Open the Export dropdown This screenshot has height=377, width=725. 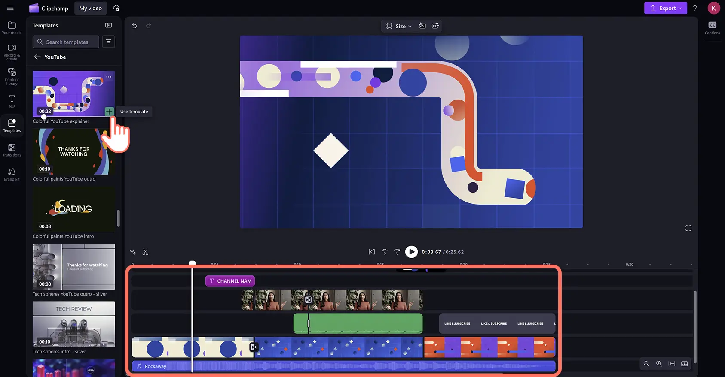[x=665, y=8]
